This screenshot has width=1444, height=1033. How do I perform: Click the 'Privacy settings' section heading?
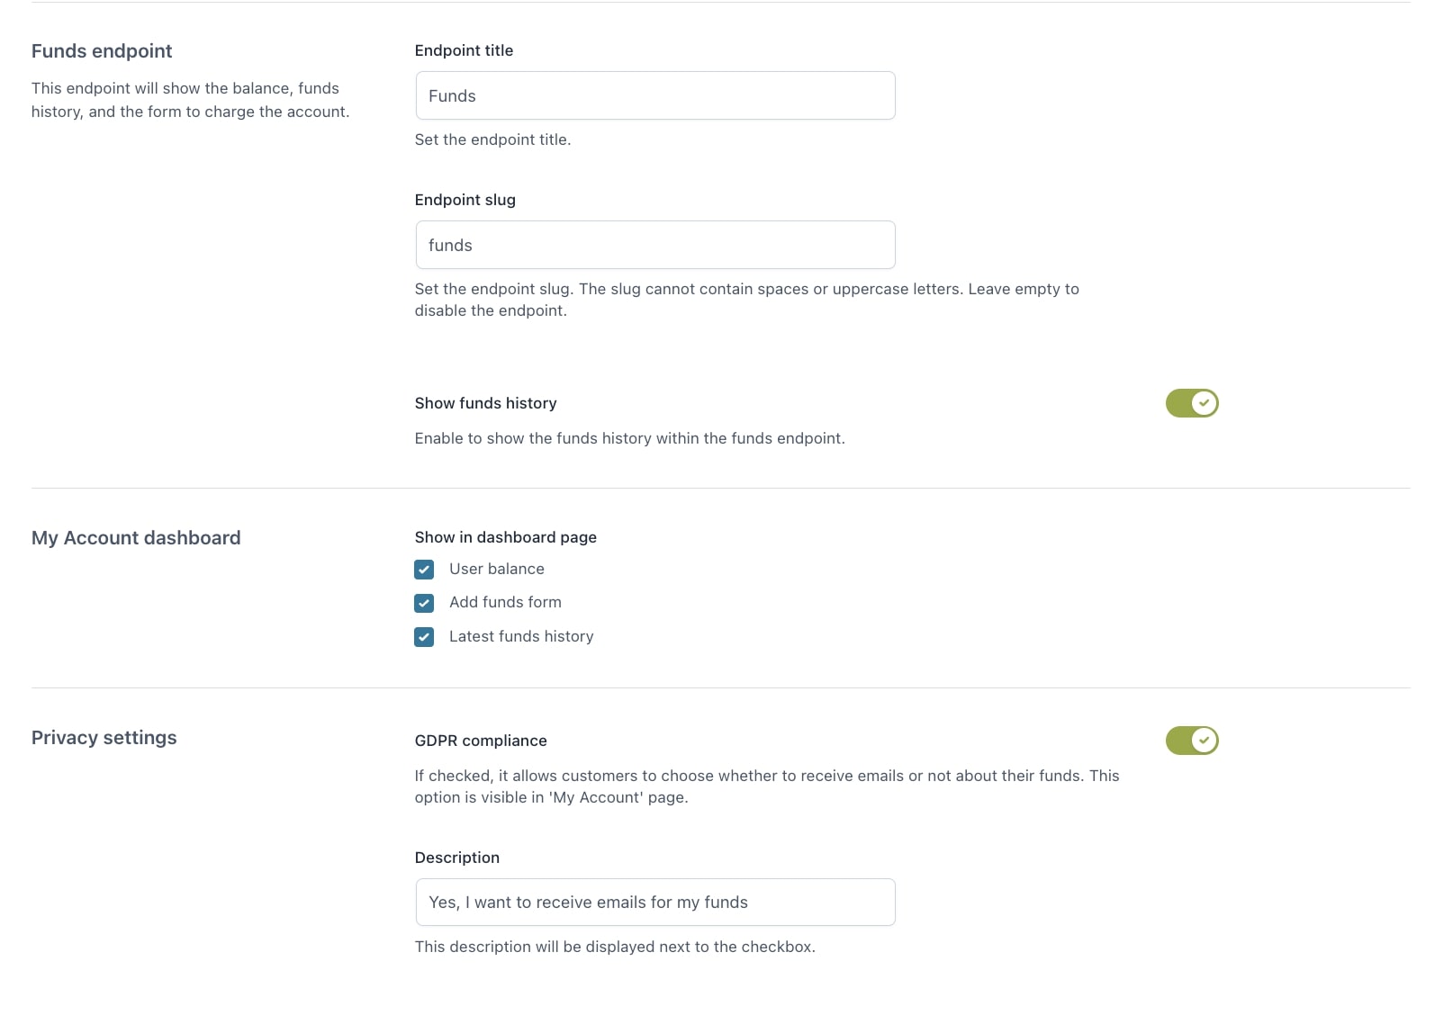coord(104,738)
